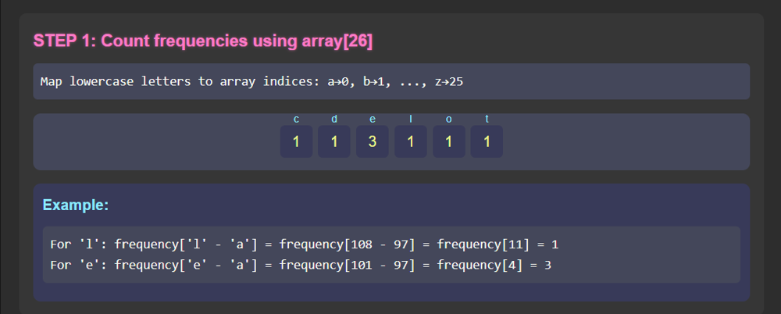This screenshot has height=314, width=781.
Task: Select the code line starting with For 'l'
Action: point(304,244)
